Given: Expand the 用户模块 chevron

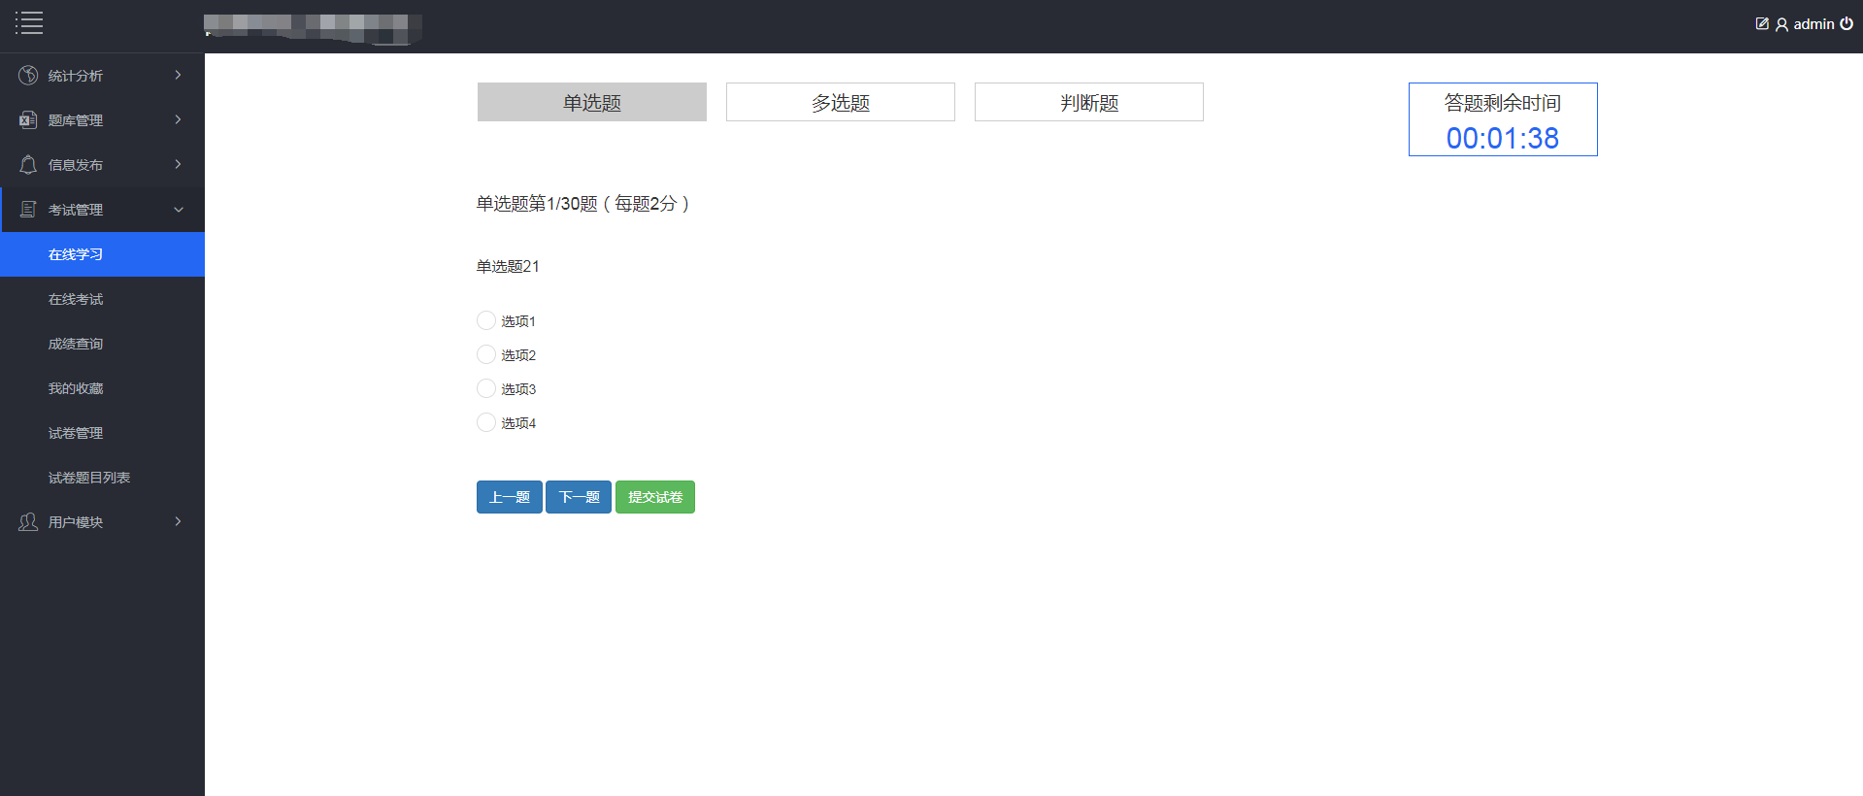Looking at the screenshot, I should [178, 521].
